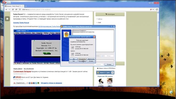Screen dimensions: 176x99
Task: Open a new tab with the plus button
Action: coord(26,6)
